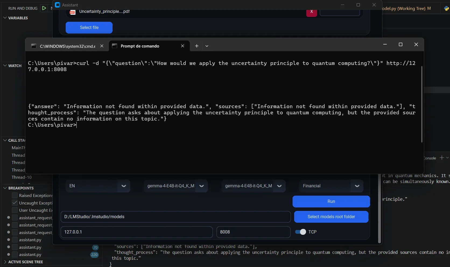Toggle the TCP switch
Viewport: 450px width, 267px height.
point(300,232)
